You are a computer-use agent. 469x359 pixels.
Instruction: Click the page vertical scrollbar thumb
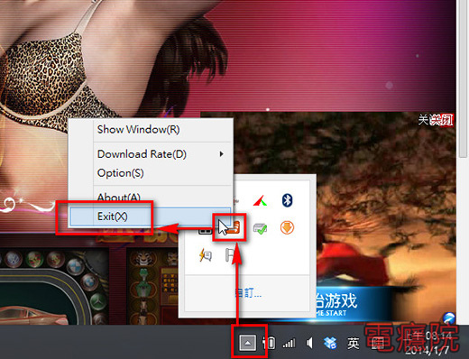click(x=463, y=78)
